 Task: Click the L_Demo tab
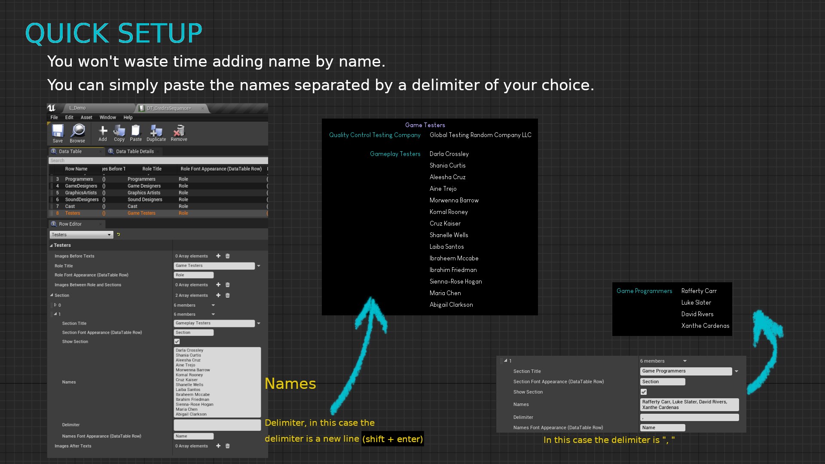pyautogui.click(x=77, y=108)
